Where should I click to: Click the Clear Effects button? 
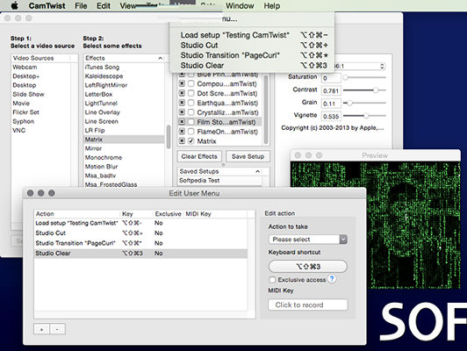[199, 156]
